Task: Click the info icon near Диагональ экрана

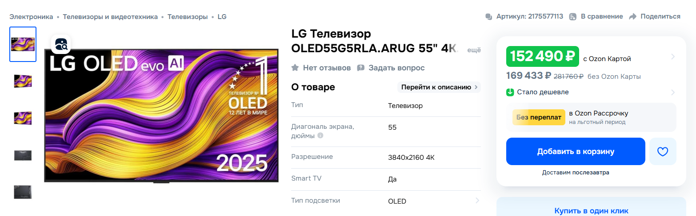Action: coord(320,136)
